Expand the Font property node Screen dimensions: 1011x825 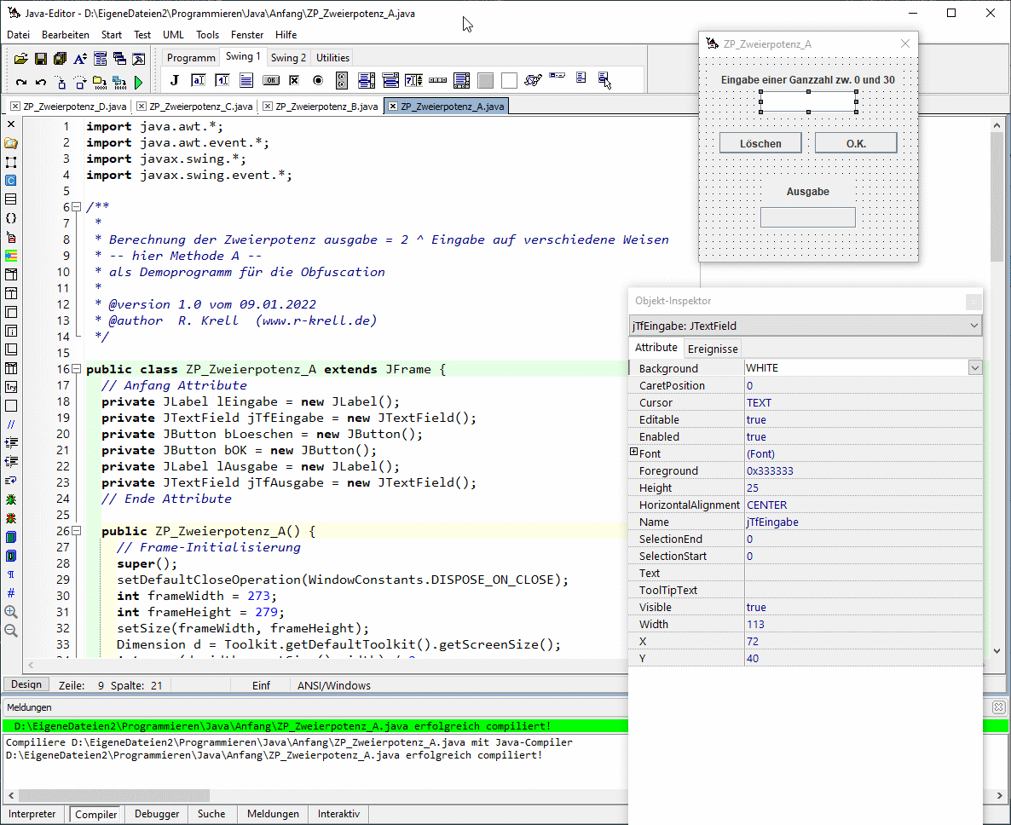[x=633, y=453]
